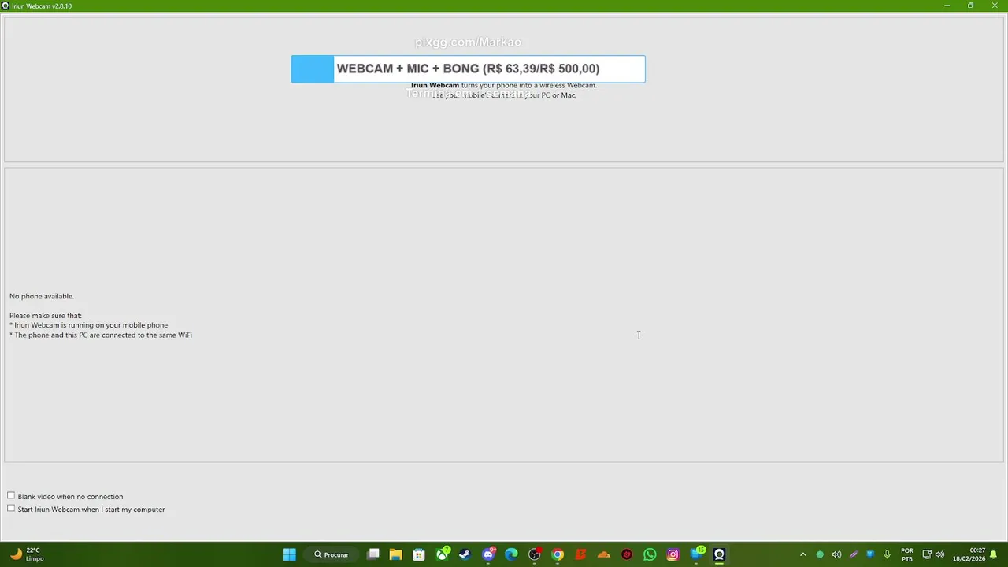The image size is (1008, 567).
Task: Open the orange cloud app in the taskbar
Action: coord(604,554)
